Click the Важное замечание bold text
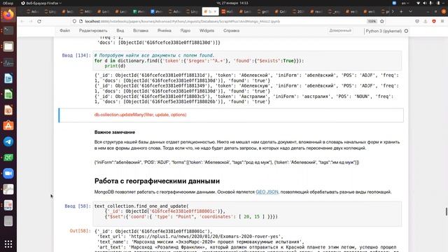Screen dimensions: 448x252 [115, 132]
